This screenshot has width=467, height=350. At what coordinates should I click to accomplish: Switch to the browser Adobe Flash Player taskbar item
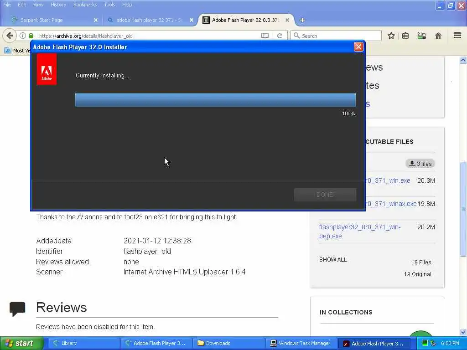(156, 343)
